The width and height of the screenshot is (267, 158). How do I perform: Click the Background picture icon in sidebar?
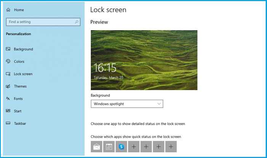(8, 49)
